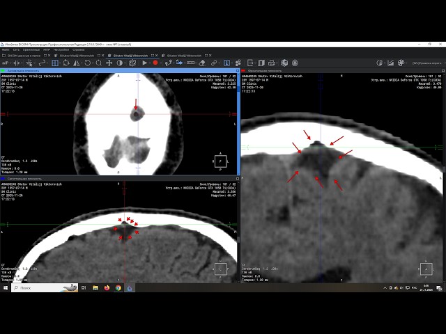Image resolution: width=446 pixels, height=334 pixels.
Task: Open dropdown arrow next to layout icon
Action: pyautogui.click(x=60, y=63)
